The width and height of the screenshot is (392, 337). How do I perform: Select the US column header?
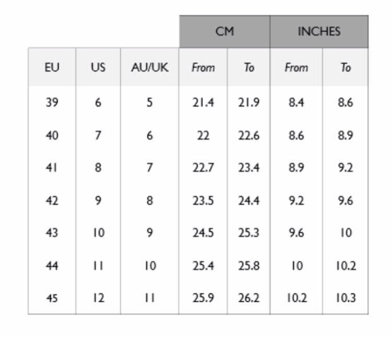98,67
